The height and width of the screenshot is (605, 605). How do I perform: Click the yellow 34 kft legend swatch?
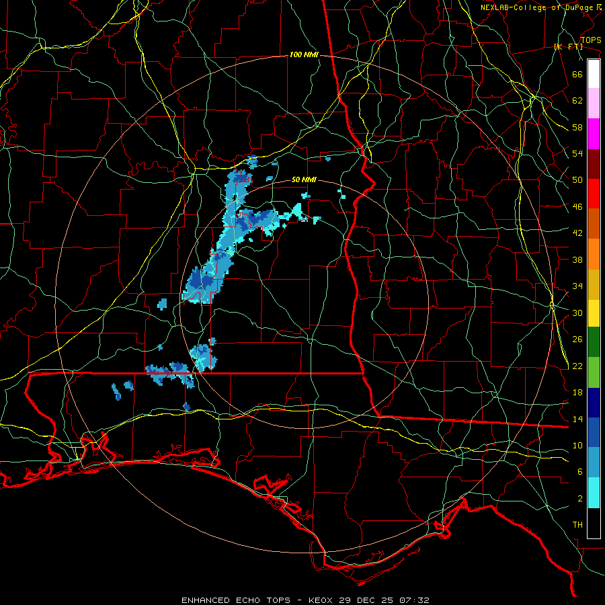tap(594, 313)
